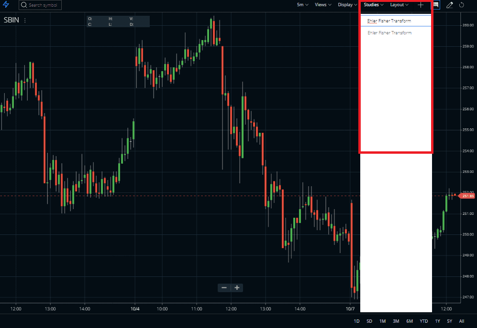Image resolution: width=477 pixels, height=328 pixels.
Task: Click the SBIN symbol label
Action: (11, 20)
